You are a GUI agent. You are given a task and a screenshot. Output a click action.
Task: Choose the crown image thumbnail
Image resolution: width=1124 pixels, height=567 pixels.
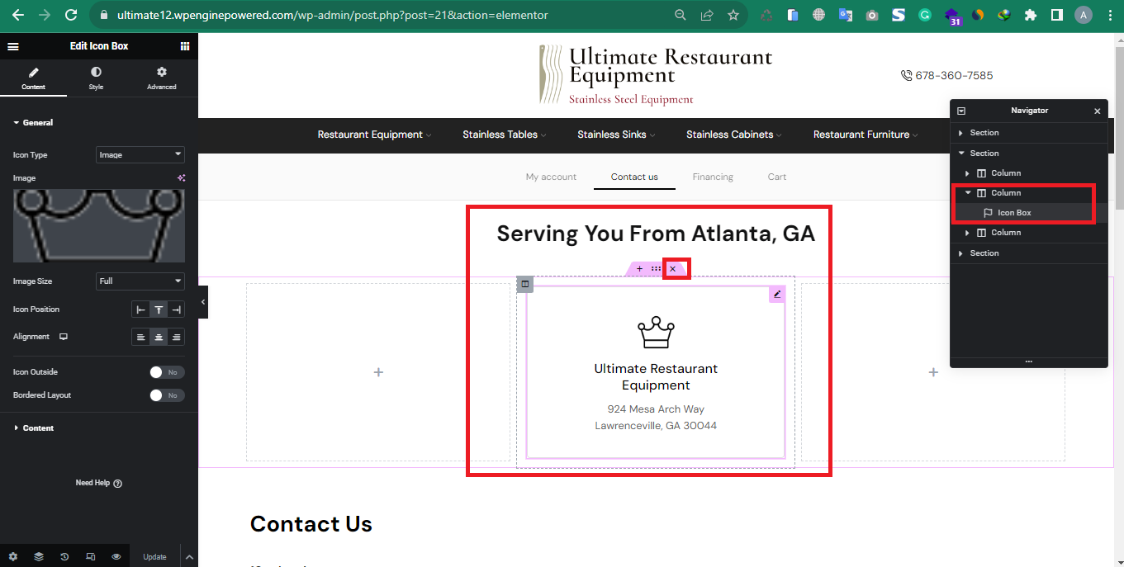coord(99,226)
